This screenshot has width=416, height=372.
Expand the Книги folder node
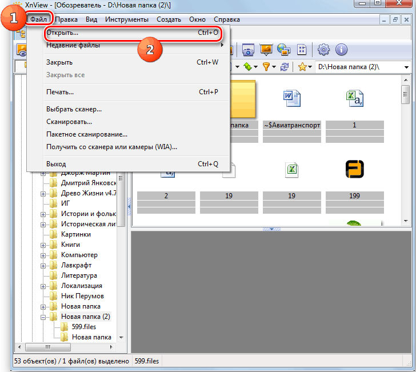click(43, 245)
